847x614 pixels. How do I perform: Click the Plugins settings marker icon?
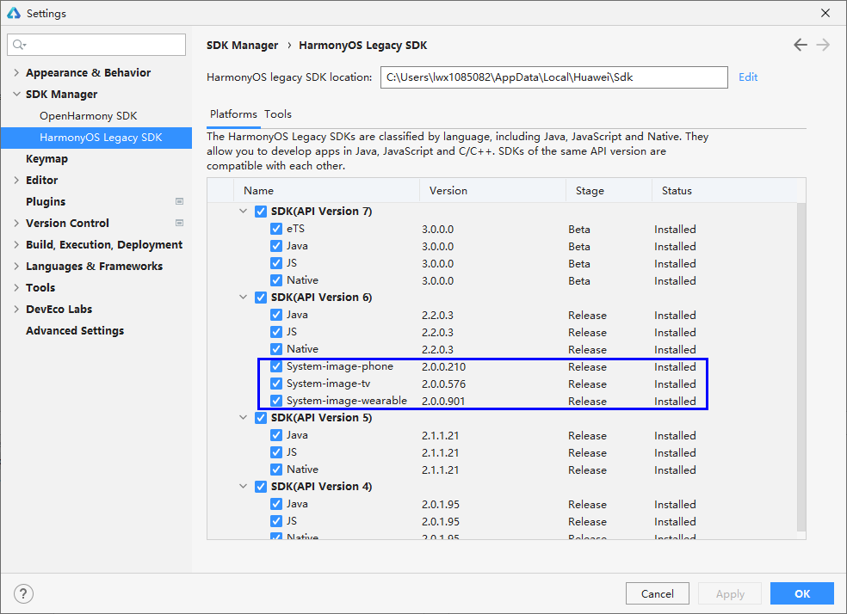pyautogui.click(x=179, y=201)
